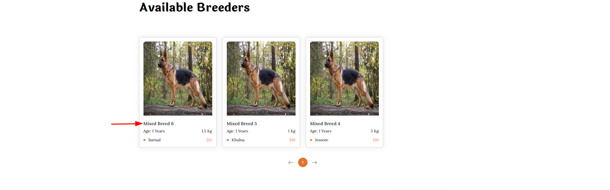This screenshot has width=610, height=190.
Task: Click the Available Breeders heading
Action: click(x=194, y=7)
